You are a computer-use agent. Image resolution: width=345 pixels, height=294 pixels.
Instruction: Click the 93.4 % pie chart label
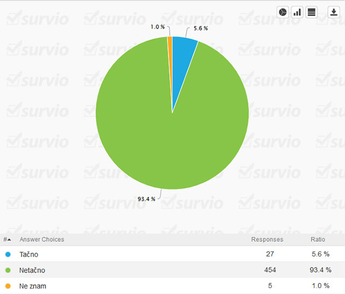coord(146,199)
